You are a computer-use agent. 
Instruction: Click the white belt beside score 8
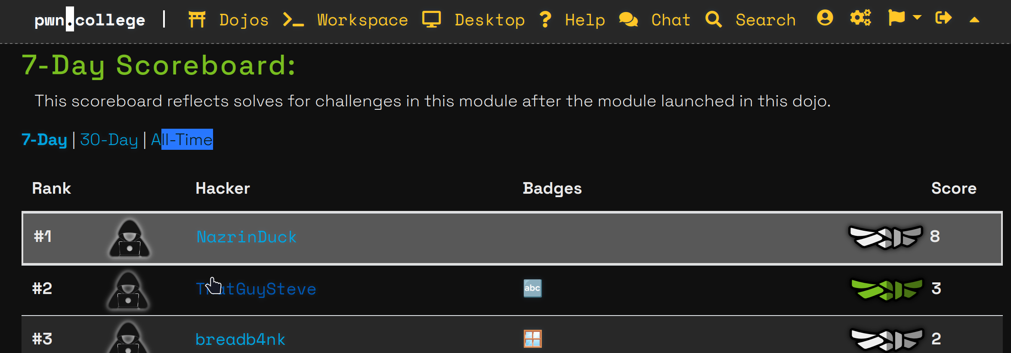pos(886,237)
